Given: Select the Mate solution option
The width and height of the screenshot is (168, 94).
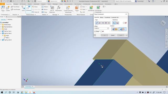Looking at the screenshot, I should point(115,29).
